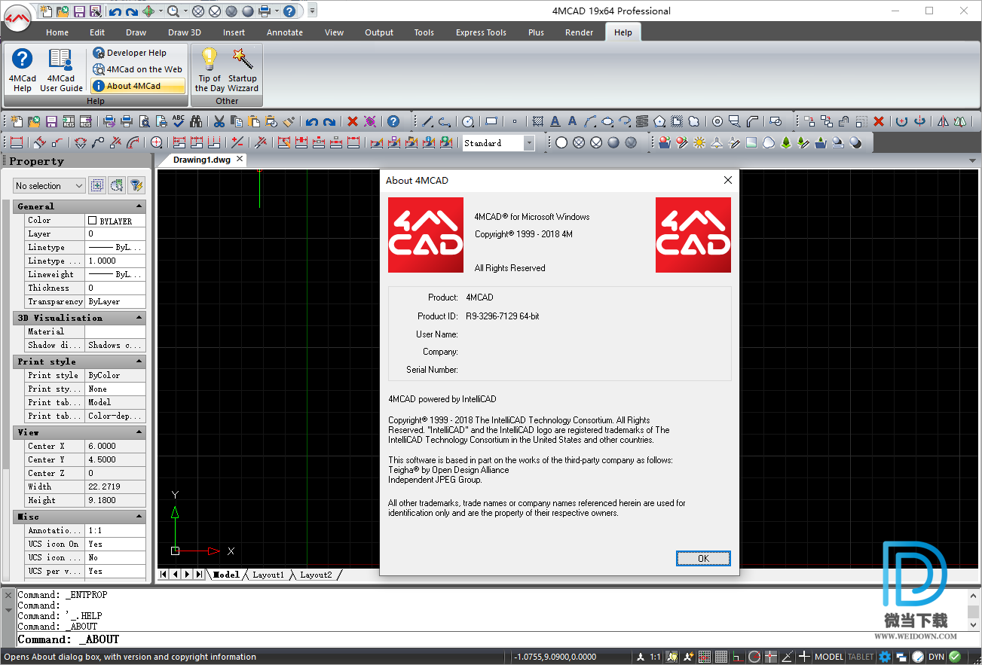Screen dimensions: 982x665
Task: Select the Revision Cloud tool icon
Action: click(x=695, y=121)
